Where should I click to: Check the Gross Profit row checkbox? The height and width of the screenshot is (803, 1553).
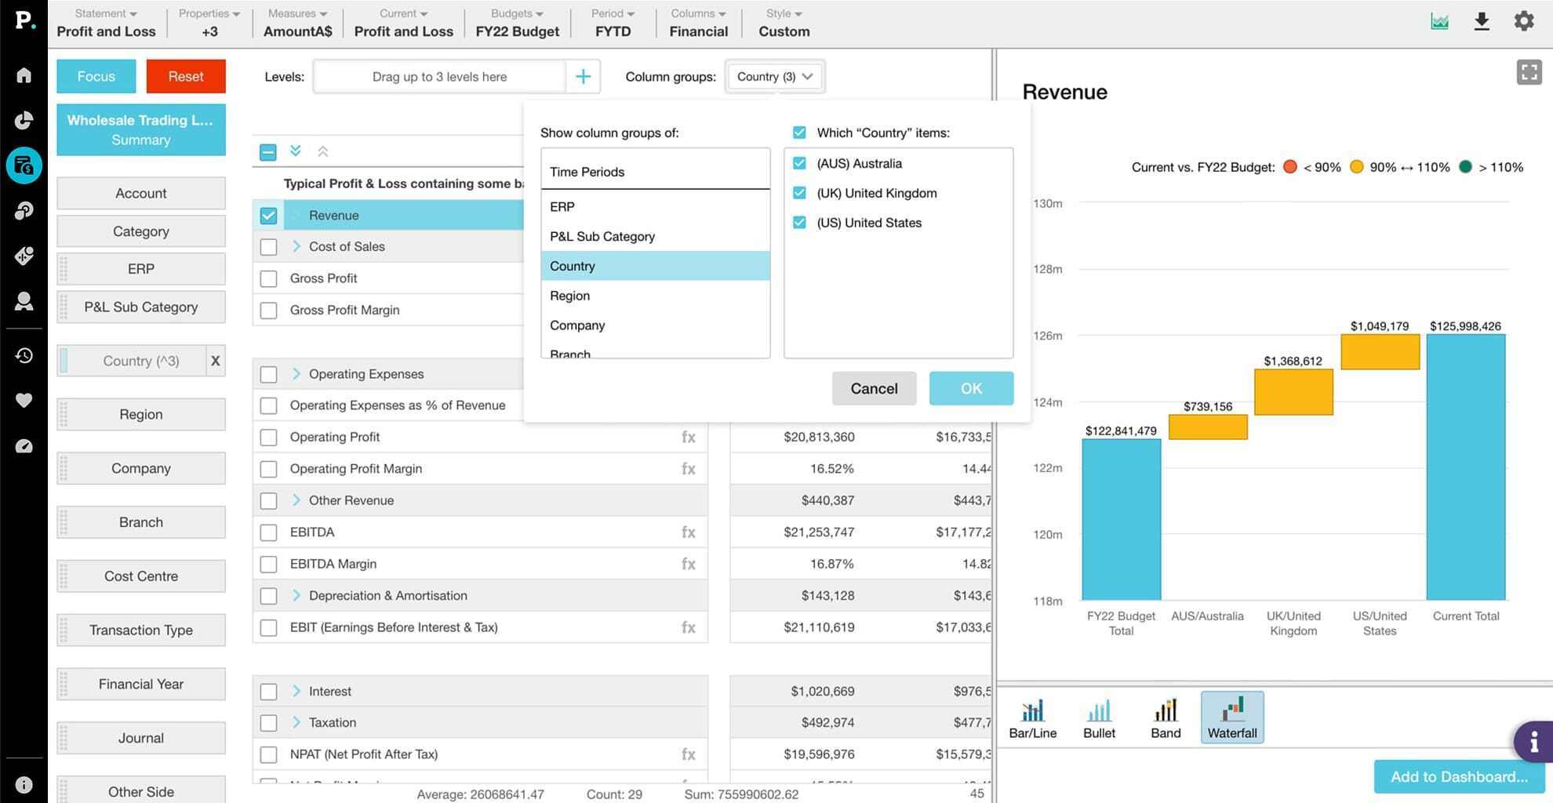268,278
